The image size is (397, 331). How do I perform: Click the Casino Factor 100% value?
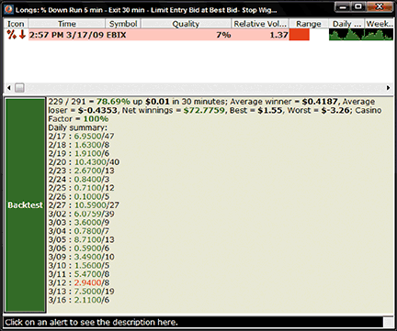click(x=96, y=118)
